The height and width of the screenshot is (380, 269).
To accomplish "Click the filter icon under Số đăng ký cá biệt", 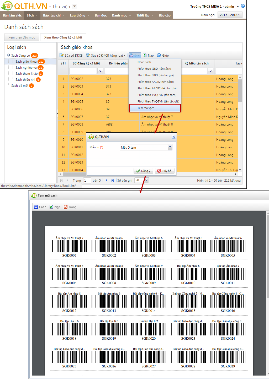I will (x=100, y=71).
